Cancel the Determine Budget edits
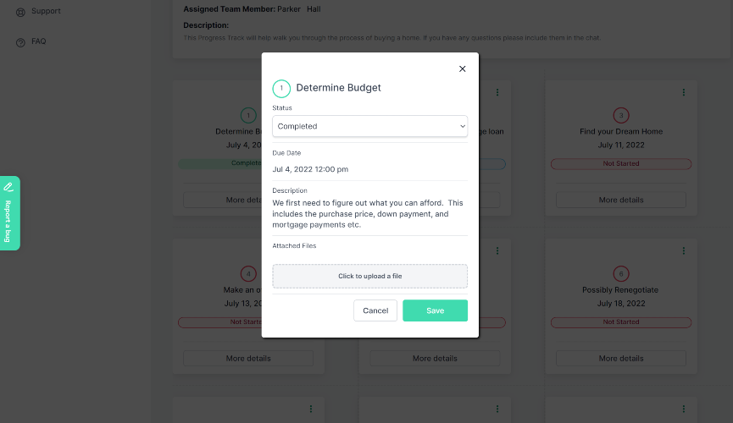The width and height of the screenshot is (733, 423). pyautogui.click(x=375, y=310)
